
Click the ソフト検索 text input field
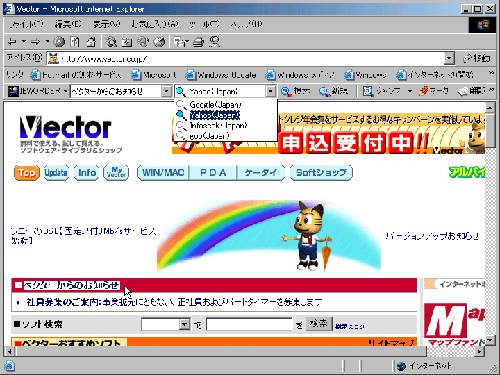(249, 324)
